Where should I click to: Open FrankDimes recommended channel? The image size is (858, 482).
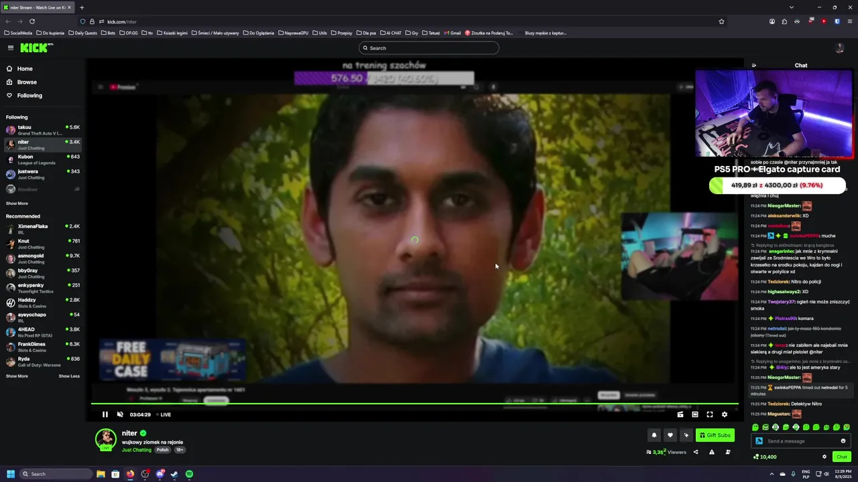[43, 347]
